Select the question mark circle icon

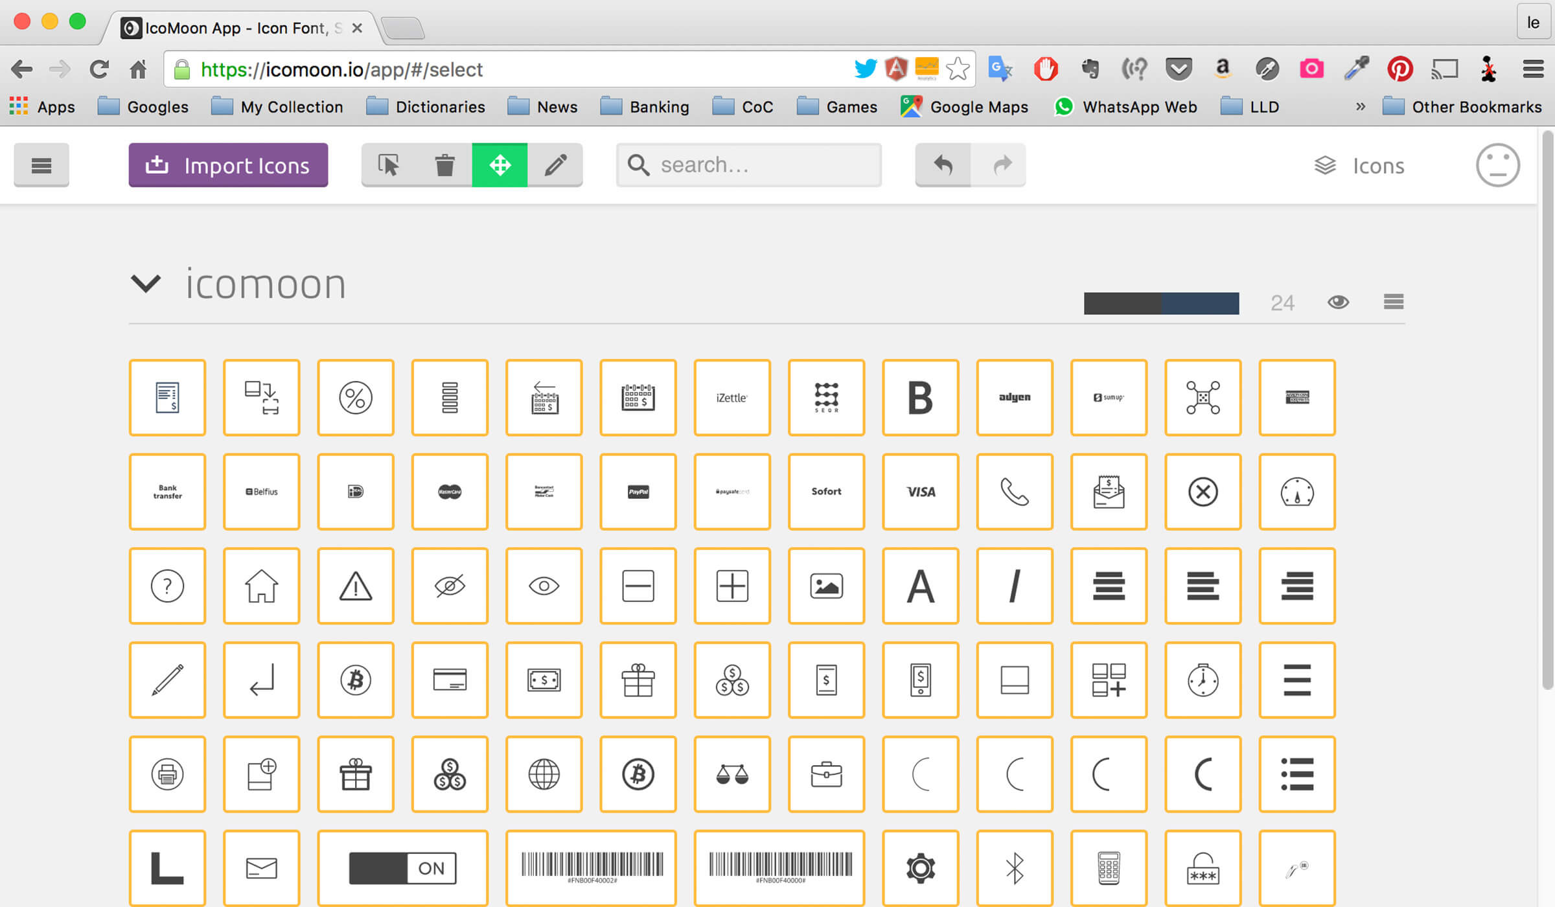click(x=167, y=586)
